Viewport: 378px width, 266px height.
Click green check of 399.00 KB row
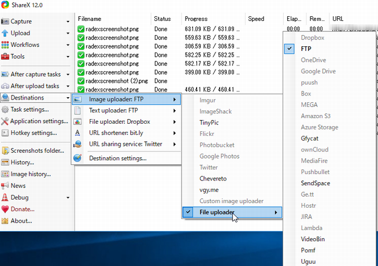[81, 72]
